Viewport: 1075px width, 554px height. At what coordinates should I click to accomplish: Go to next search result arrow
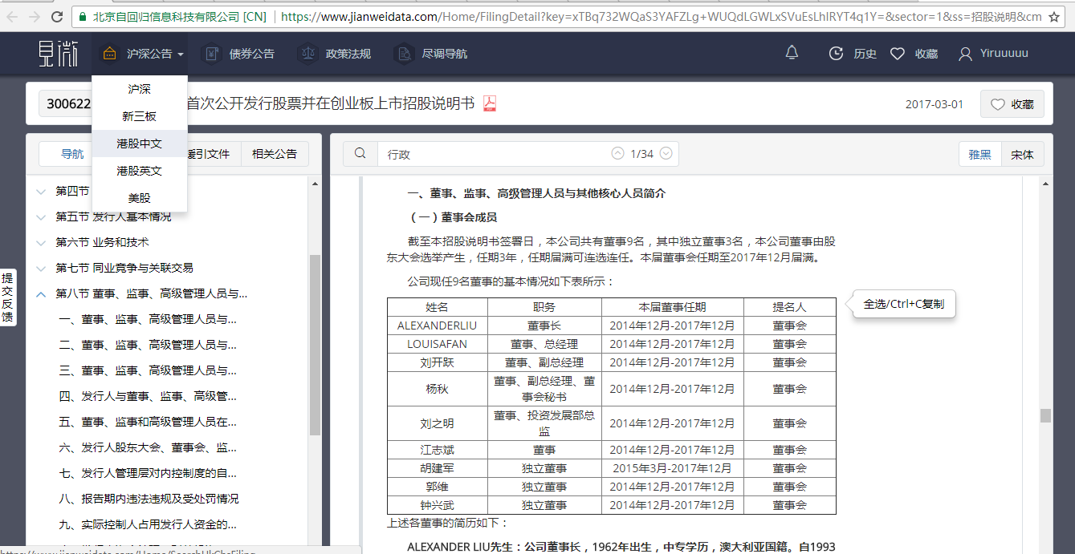666,154
